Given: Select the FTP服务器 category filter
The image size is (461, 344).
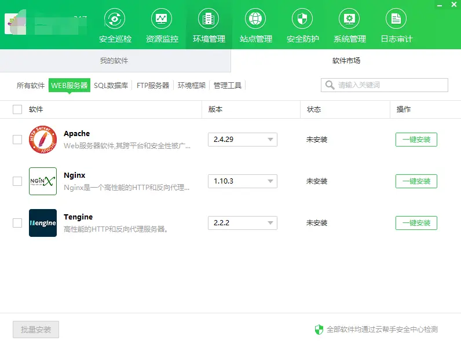Looking at the screenshot, I should 153,86.
